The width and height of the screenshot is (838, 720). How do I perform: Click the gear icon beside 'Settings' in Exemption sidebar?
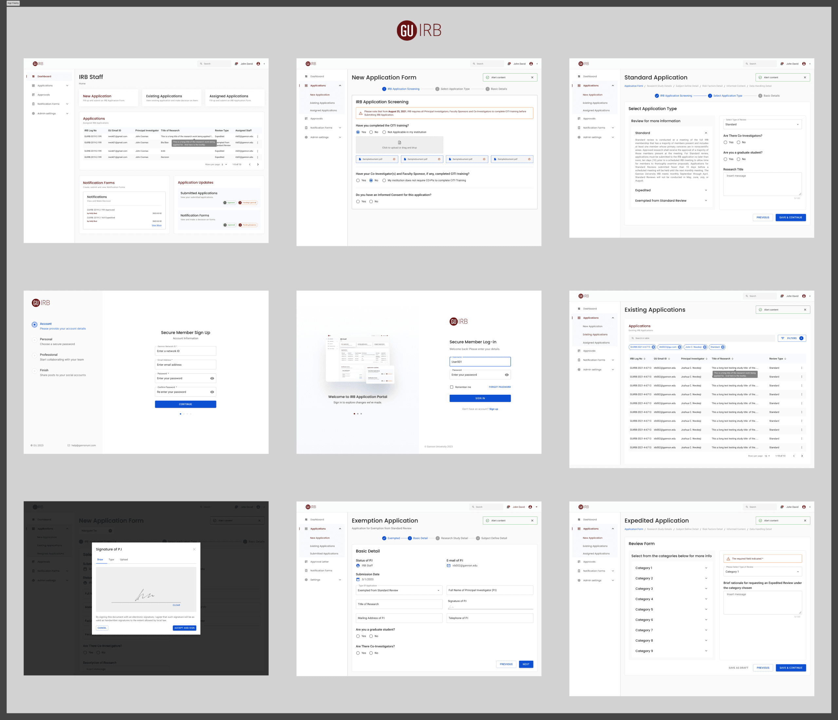[306, 580]
